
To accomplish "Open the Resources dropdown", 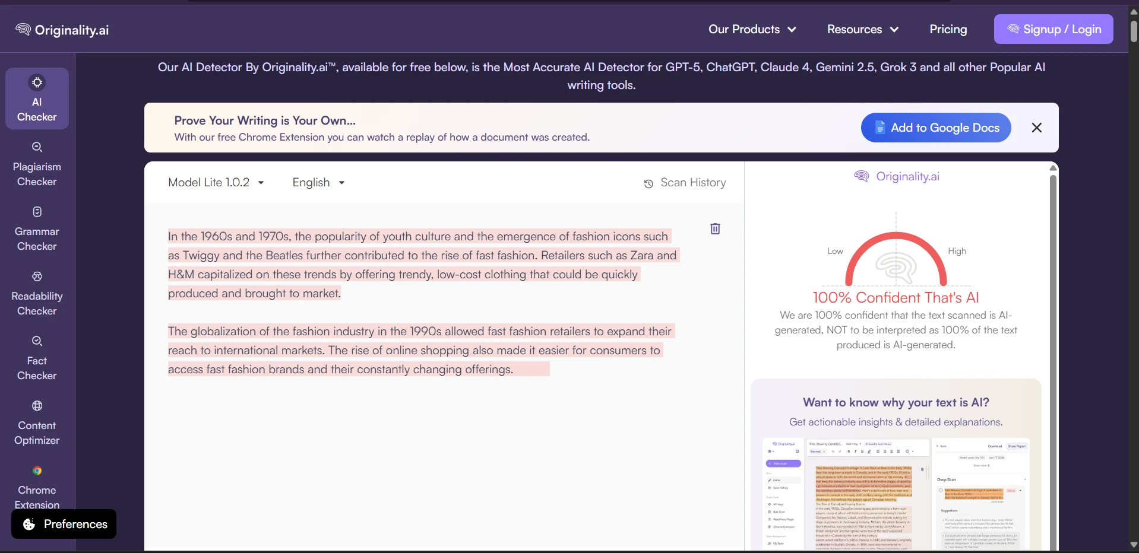I will tap(862, 29).
